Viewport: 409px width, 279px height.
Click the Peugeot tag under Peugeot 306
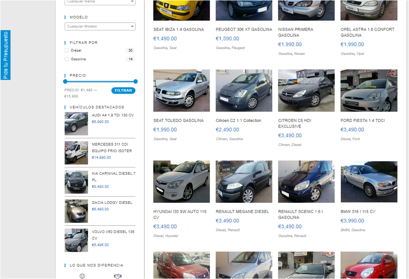(x=238, y=48)
